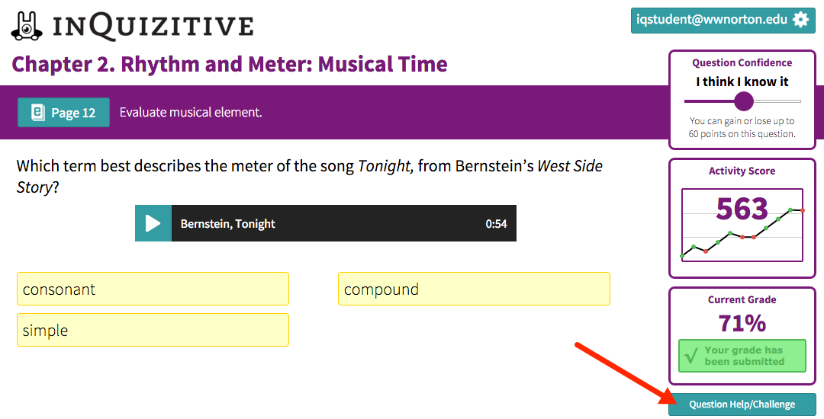Choose 'simple' as the answer
The height and width of the screenshot is (419, 824).
[x=153, y=331]
